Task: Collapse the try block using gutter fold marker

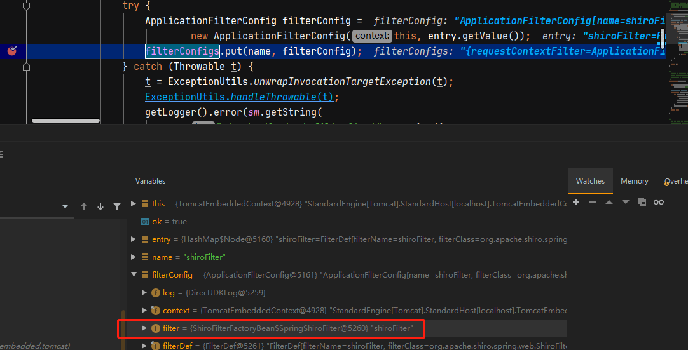Action: pos(26,5)
